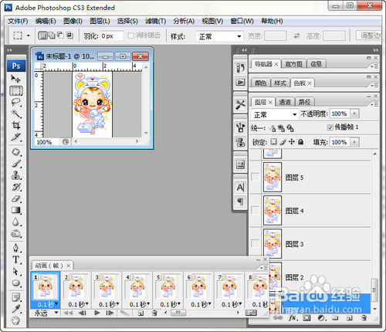Click the tween frames icon

pyautogui.click(x=125, y=313)
